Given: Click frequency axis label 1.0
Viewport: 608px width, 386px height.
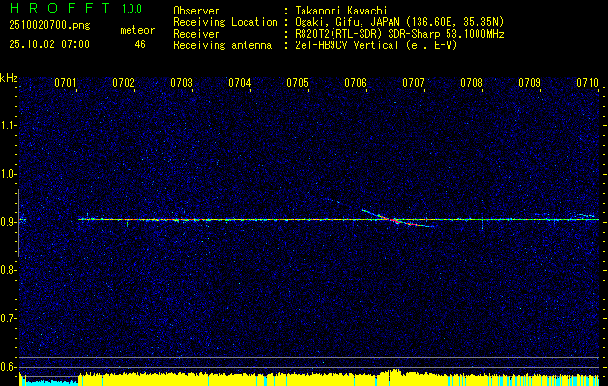Looking at the screenshot, I should point(8,174).
